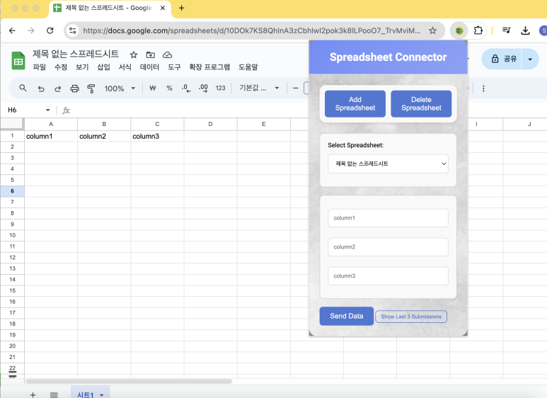Image resolution: width=547 pixels, height=398 pixels.
Task: Open the 도움말 menu
Action: (248, 67)
